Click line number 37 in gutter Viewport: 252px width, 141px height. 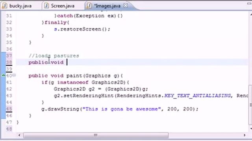tap(9, 56)
